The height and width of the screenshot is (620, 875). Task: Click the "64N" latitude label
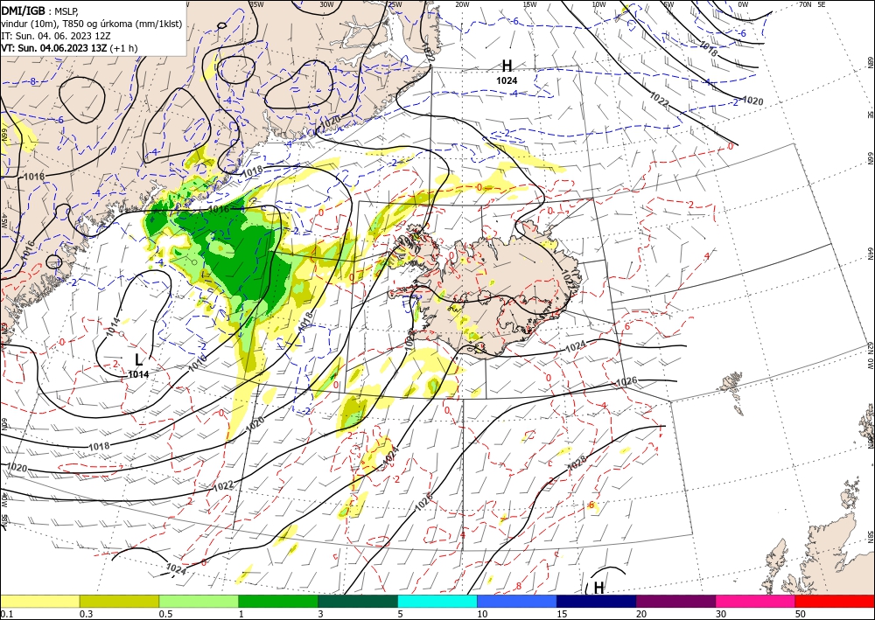pos(870,253)
